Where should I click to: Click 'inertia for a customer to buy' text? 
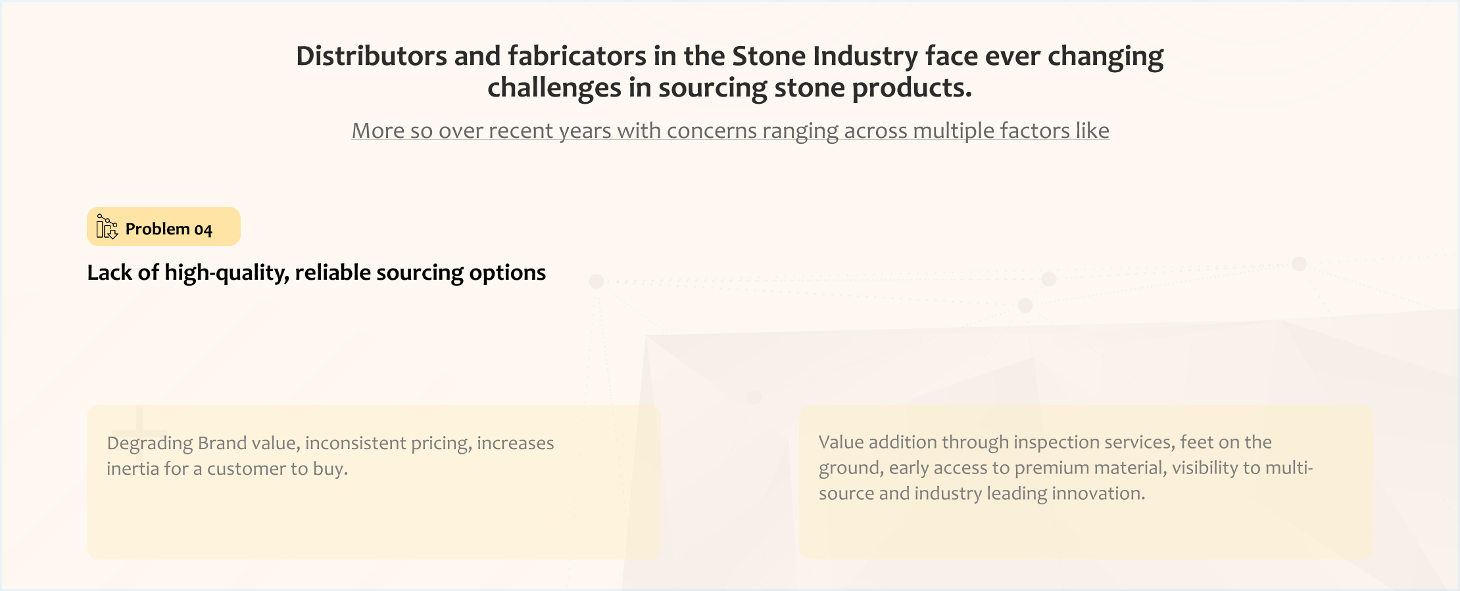pyautogui.click(x=227, y=469)
